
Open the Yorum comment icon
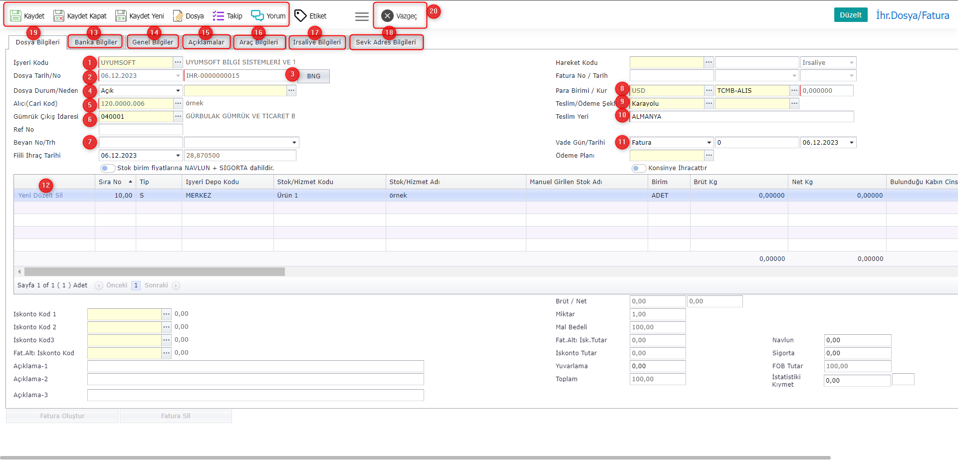(257, 15)
